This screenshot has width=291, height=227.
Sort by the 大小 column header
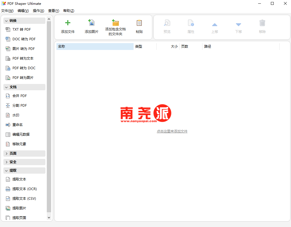(168, 47)
